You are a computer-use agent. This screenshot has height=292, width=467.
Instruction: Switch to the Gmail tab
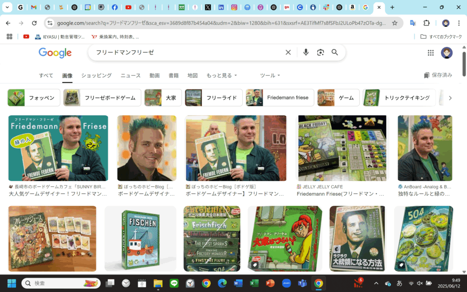tap(34, 7)
